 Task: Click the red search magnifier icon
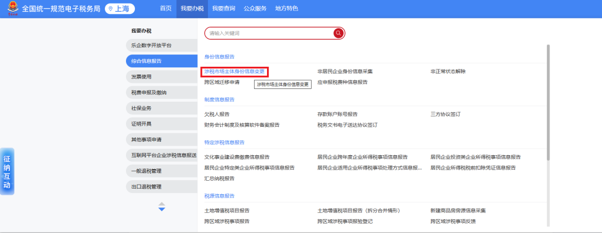(338, 33)
